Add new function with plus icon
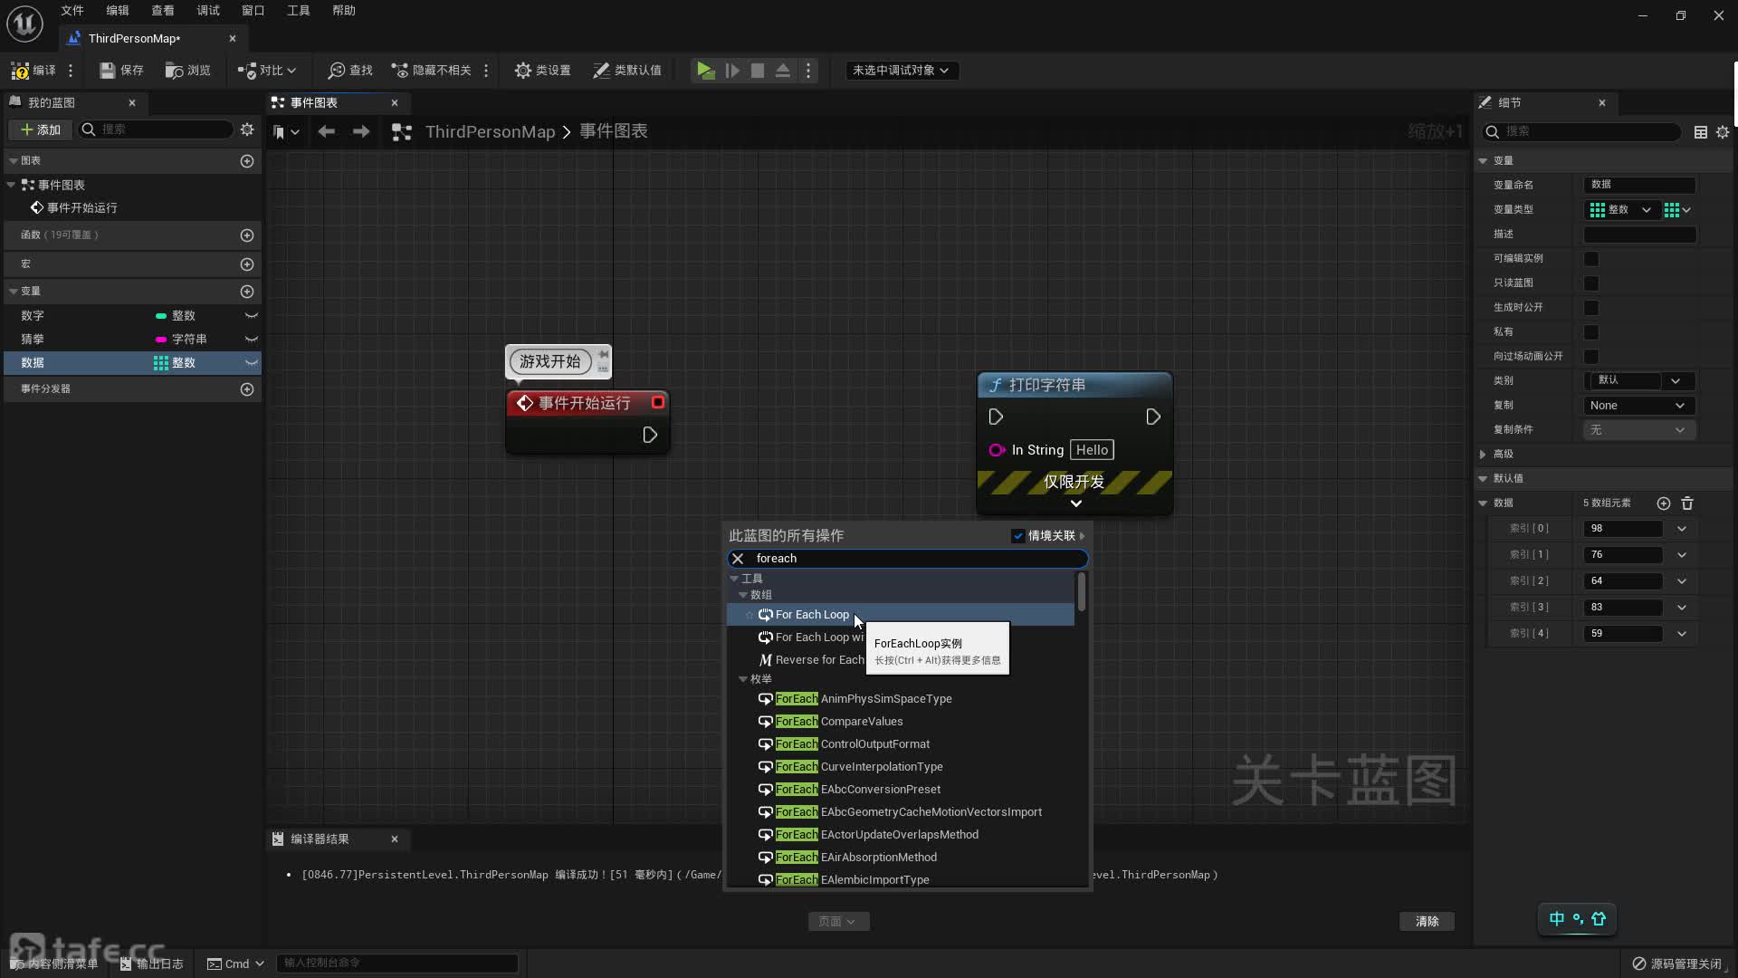1738x978 pixels. tap(247, 235)
